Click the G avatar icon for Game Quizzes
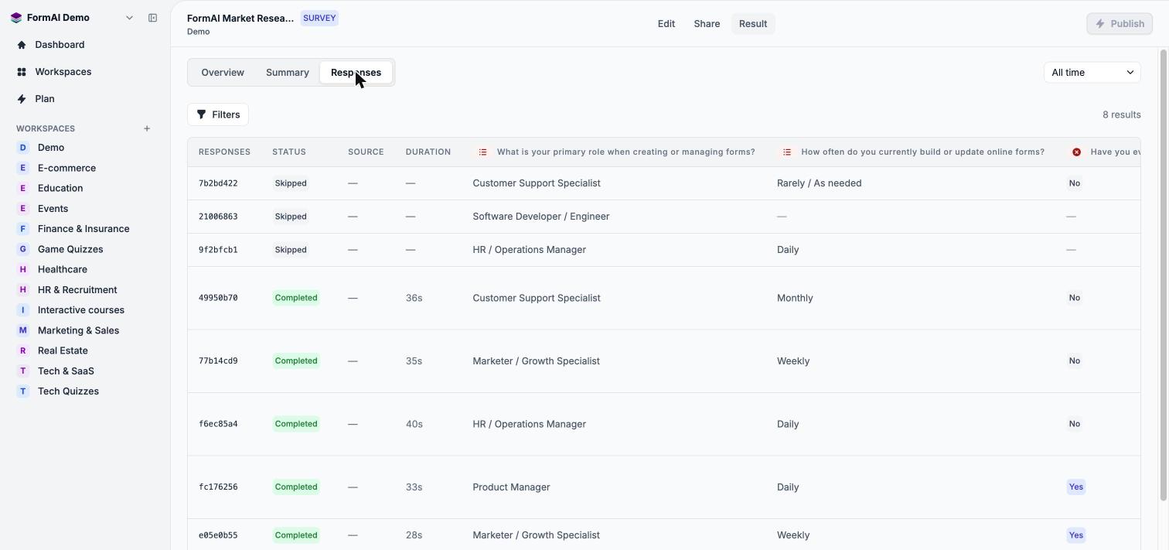Image resolution: width=1169 pixels, height=550 pixels. point(22,249)
